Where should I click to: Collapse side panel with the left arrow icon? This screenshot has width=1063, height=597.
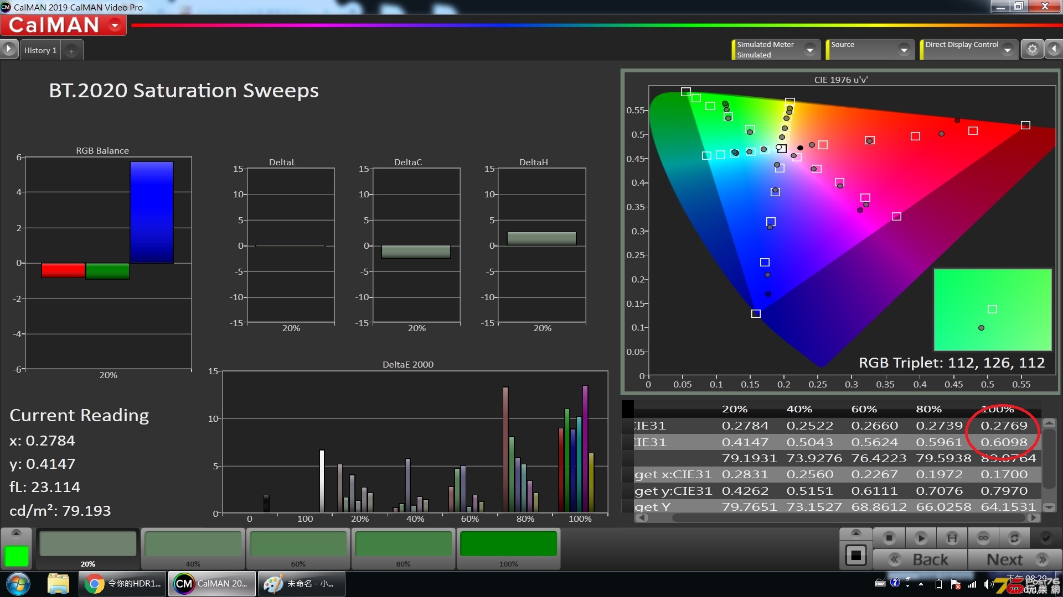coord(1054,49)
